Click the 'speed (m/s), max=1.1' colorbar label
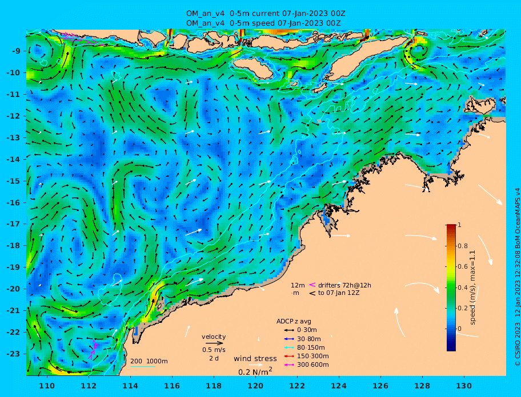Image resolution: width=521 pixels, height=397 pixels. tap(472, 287)
